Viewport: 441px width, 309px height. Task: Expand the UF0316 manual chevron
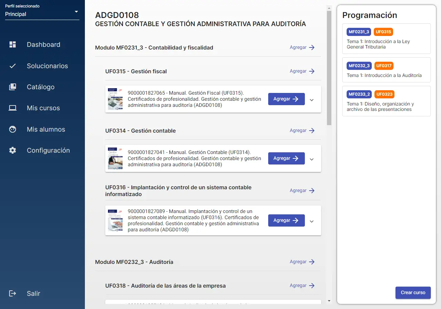pyautogui.click(x=312, y=221)
